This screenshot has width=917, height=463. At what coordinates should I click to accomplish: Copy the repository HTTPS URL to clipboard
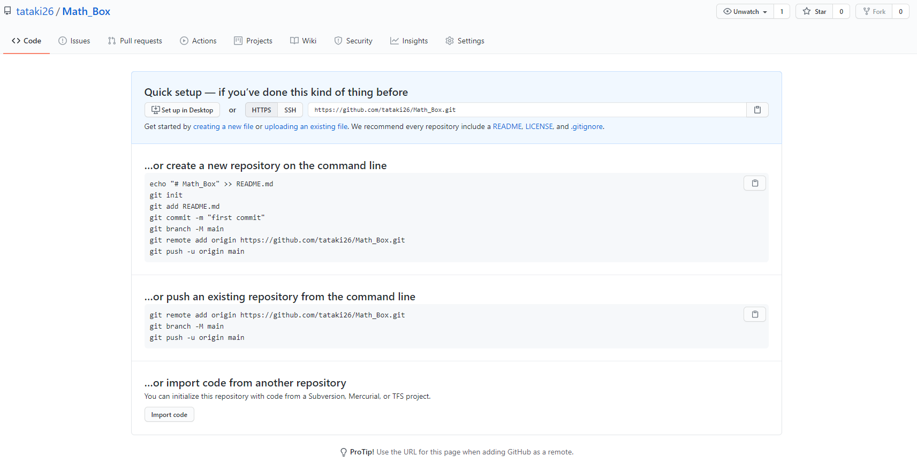pos(757,110)
